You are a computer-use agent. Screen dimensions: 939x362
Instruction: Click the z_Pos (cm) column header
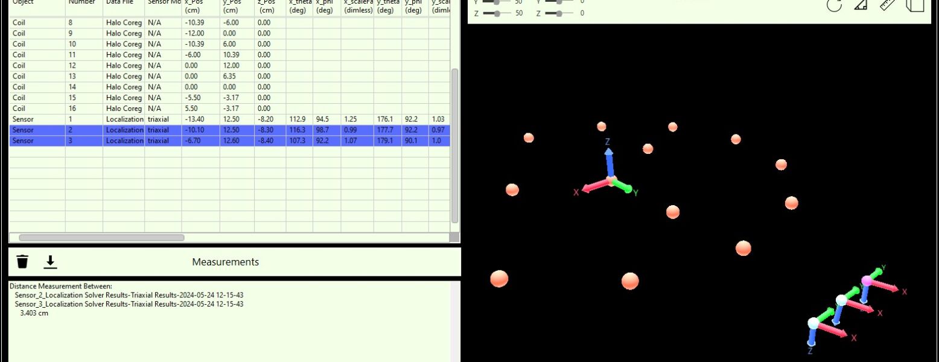[x=270, y=7]
